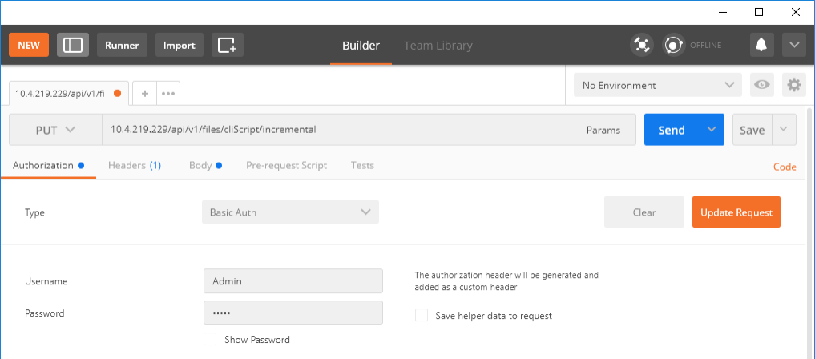Open the interceptor satellite icon
The image size is (815, 359).
(x=641, y=45)
